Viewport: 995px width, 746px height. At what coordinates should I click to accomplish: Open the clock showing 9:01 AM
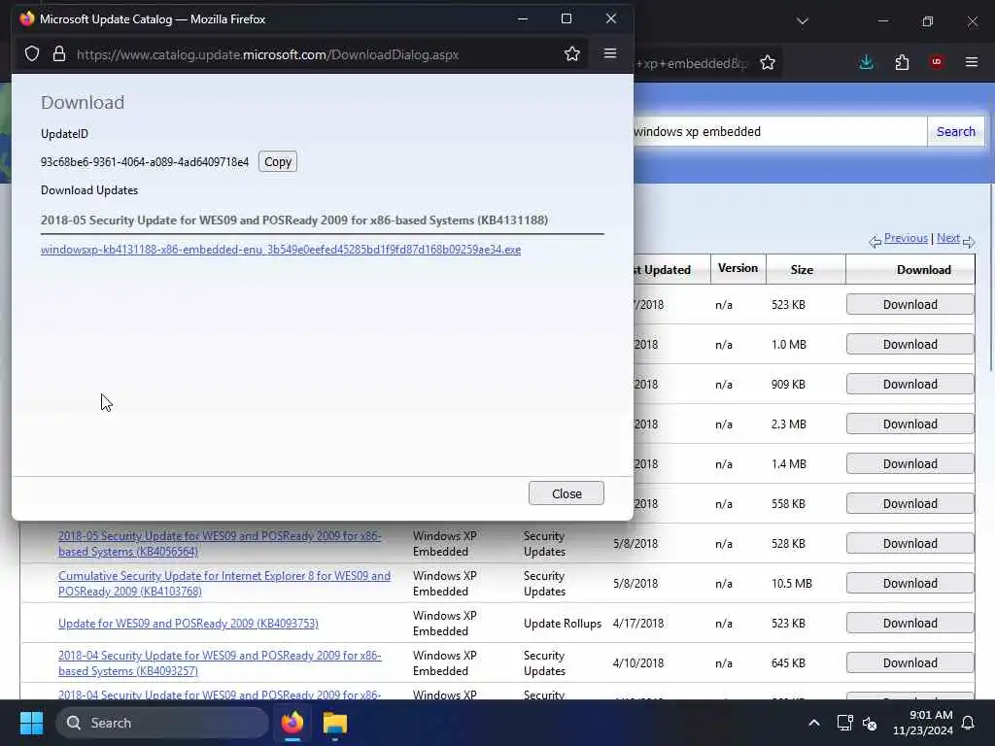tap(923, 723)
